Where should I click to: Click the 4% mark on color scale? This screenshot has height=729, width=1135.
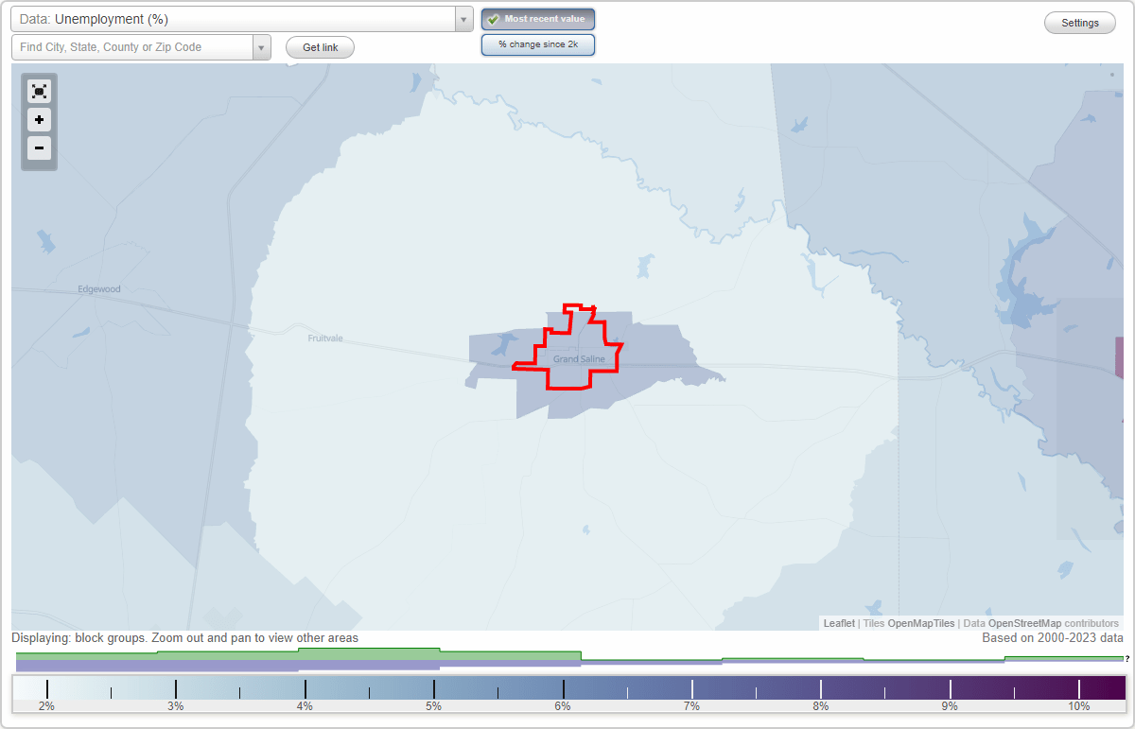pos(305,705)
